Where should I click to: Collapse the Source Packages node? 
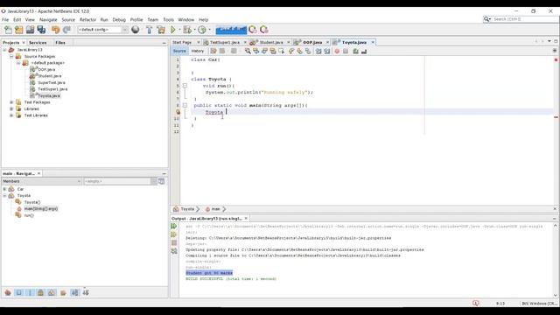pos(11,56)
